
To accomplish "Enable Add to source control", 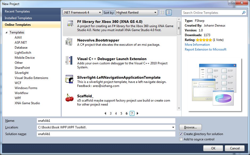I will pyautogui.click(x=181, y=139).
